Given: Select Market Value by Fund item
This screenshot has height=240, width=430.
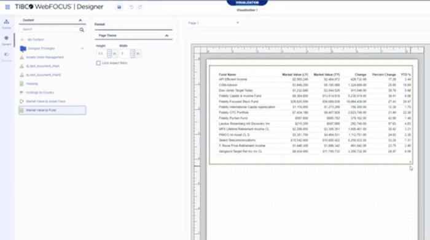Looking at the screenshot, I should [52, 110].
